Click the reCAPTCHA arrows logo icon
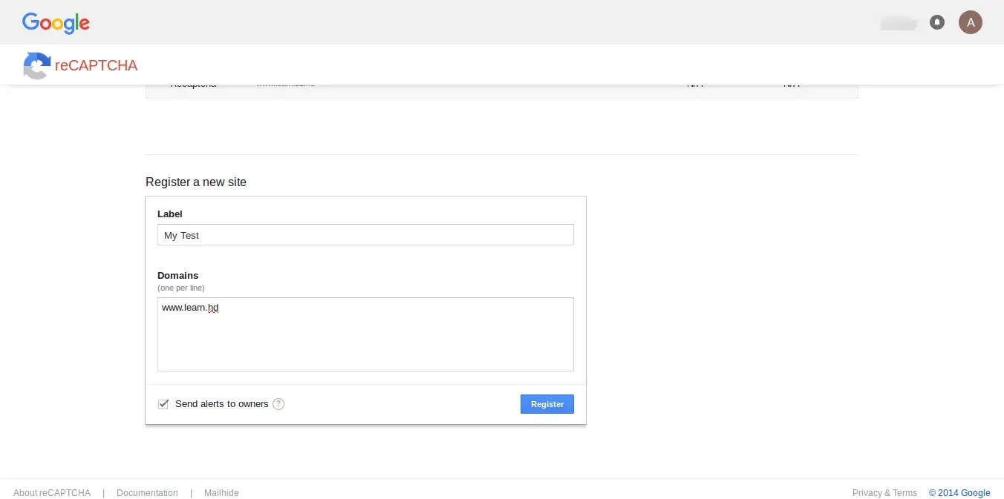 pyautogui.click(x=36, y=65)
